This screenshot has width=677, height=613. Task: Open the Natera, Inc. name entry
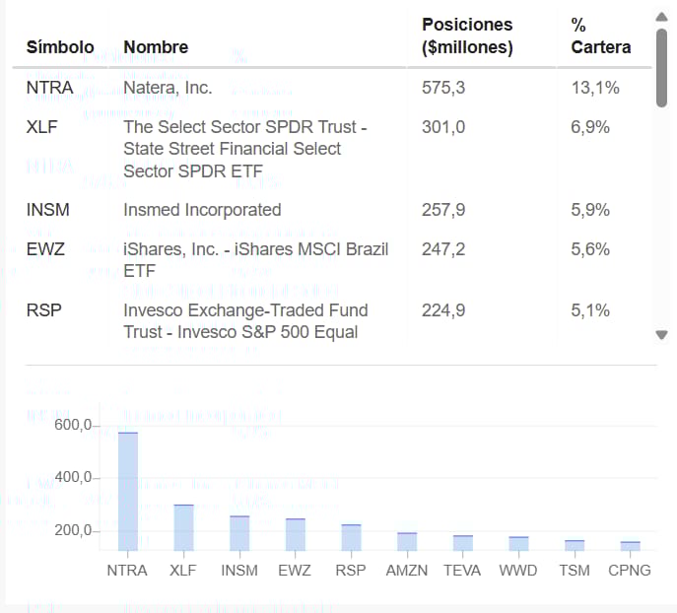pos(168,88)
